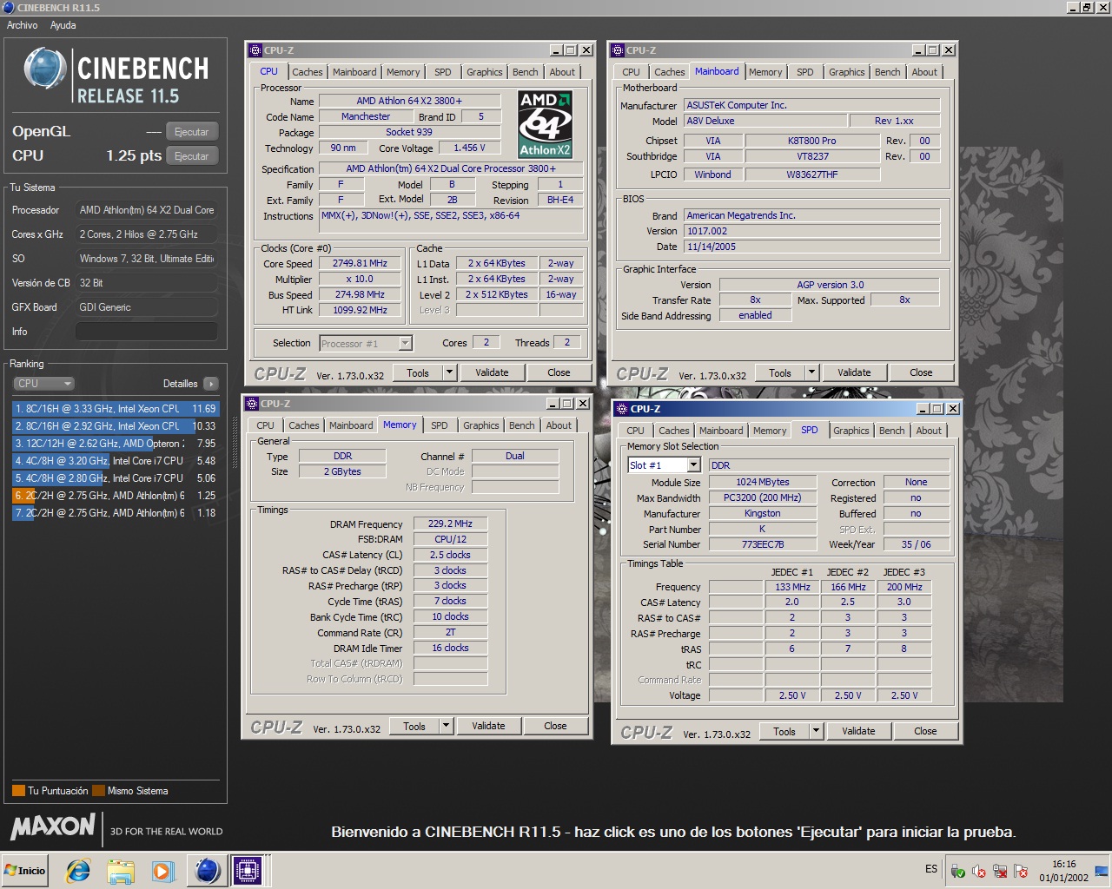Click the Manchester code name field
This screenshot has width=1112, height=889.
[366, 116]
